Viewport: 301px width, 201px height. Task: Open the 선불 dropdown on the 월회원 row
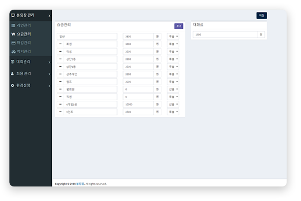tap(173, 89)
